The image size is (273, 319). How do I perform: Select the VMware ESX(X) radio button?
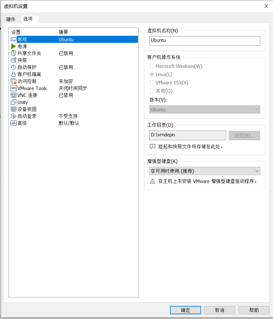pyautogui.click(x=152, y=82)
